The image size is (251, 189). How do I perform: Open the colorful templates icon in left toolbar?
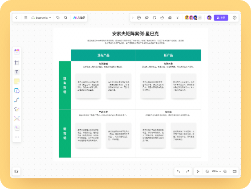click(17, 51)
